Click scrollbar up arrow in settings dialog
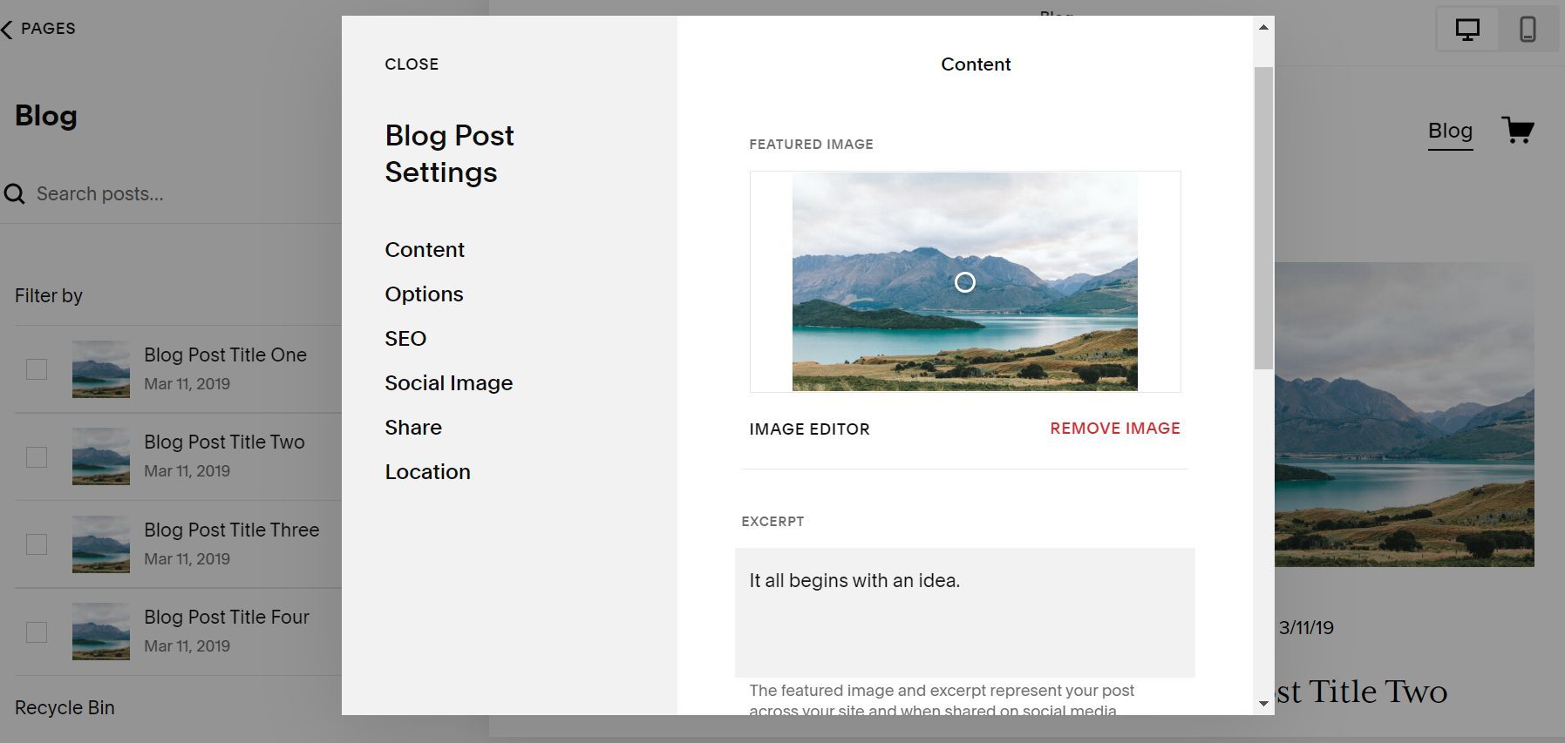The width and height of the screenshot is (1565, 743). pos(1263,27)
